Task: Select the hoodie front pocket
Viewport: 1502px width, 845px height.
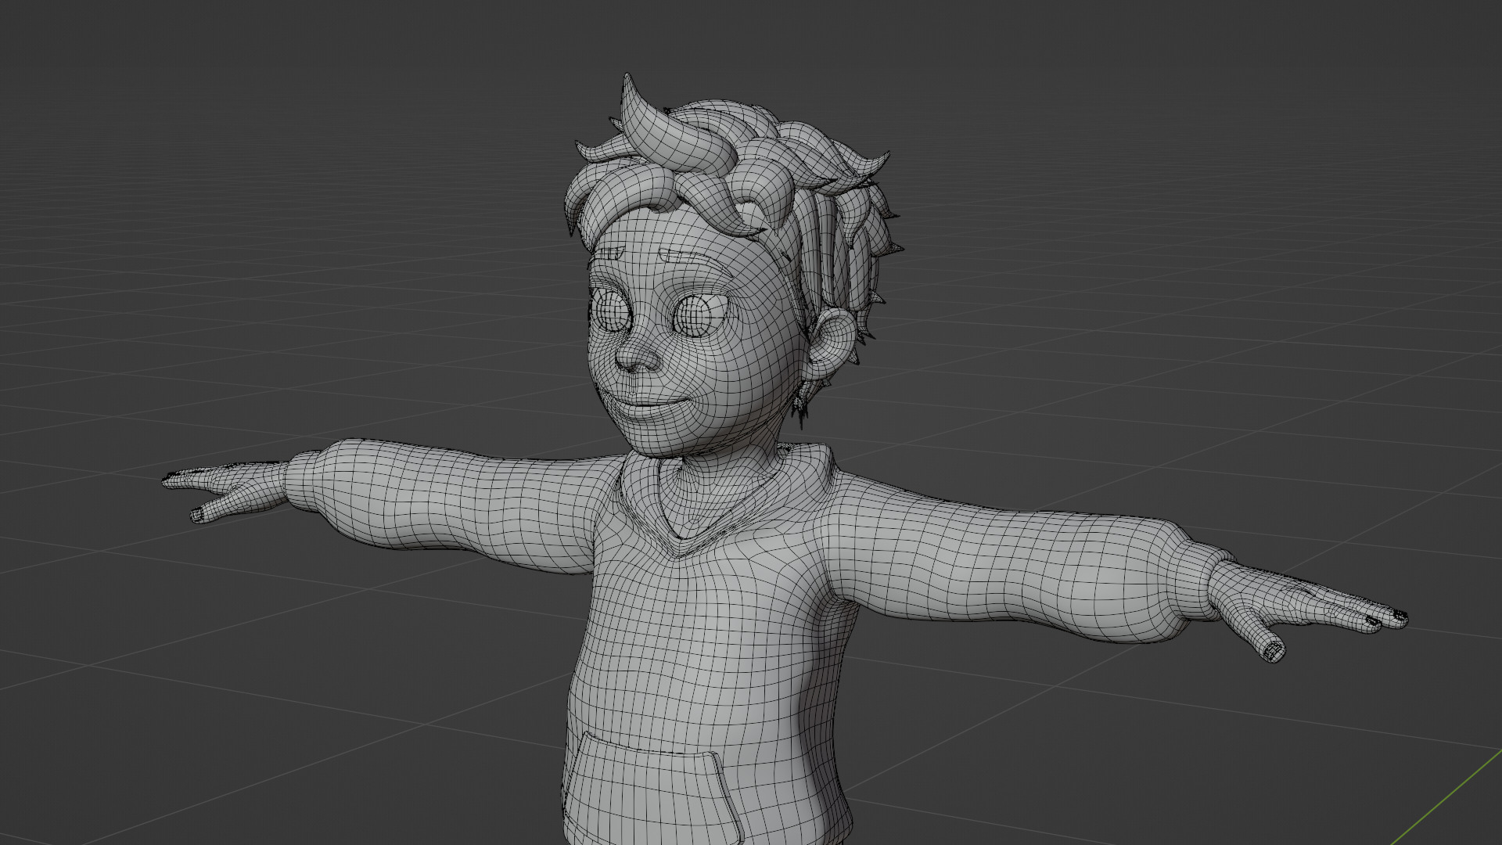Action: click(x=653, y=790)
